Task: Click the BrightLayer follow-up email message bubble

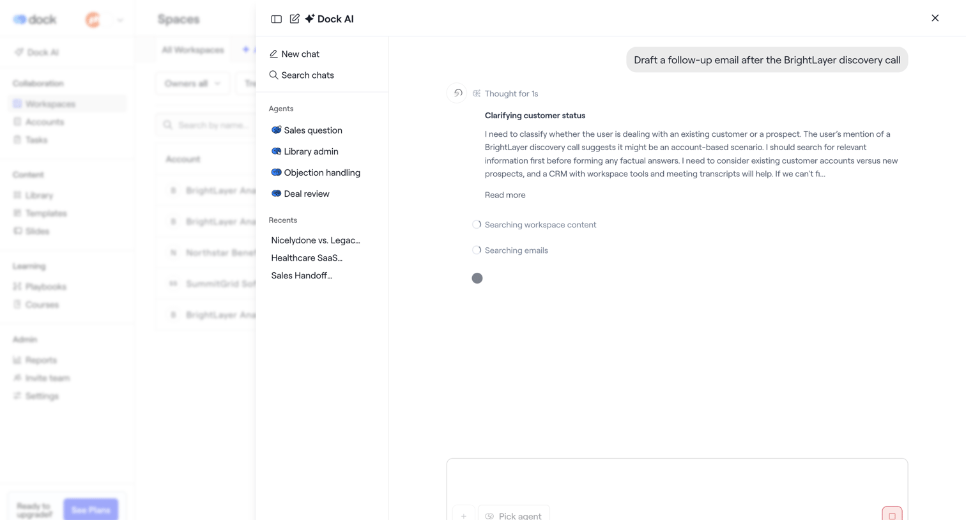Action: click(767, 60)
